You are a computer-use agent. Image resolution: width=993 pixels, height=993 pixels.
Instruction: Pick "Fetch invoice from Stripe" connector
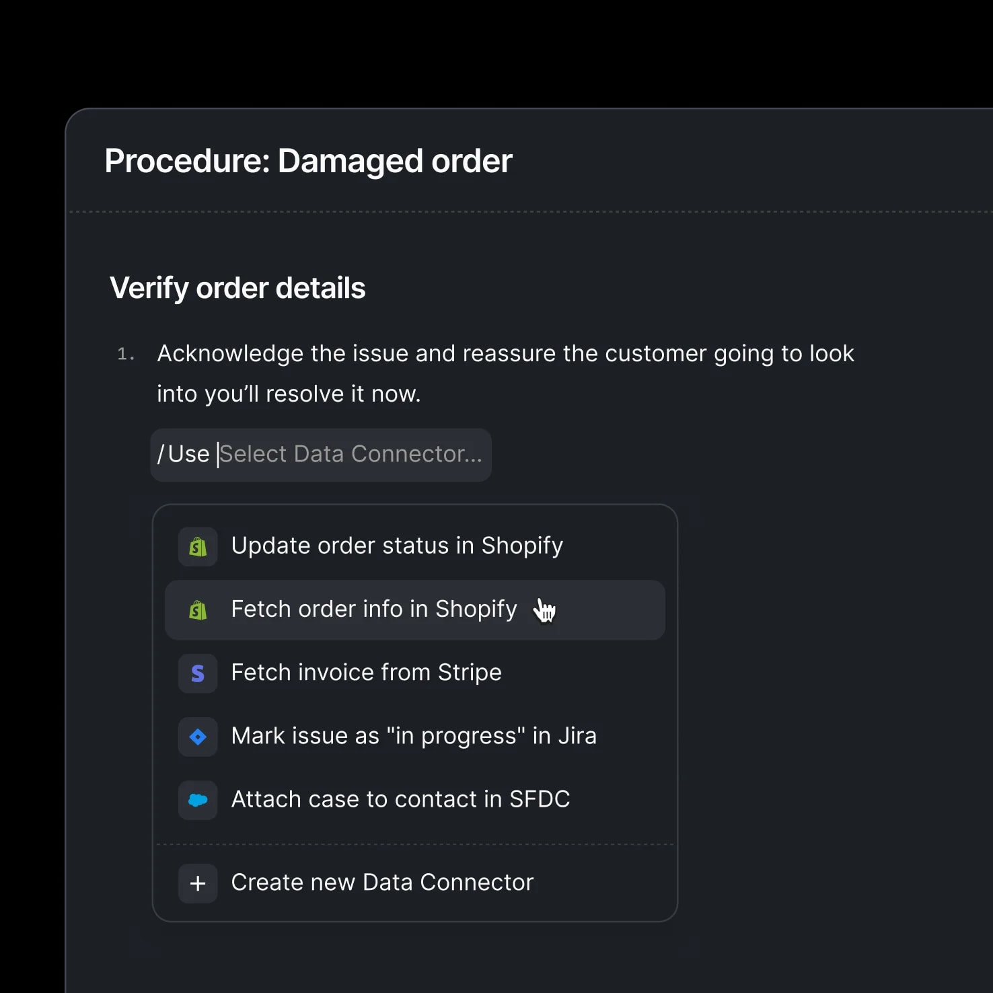366,672
